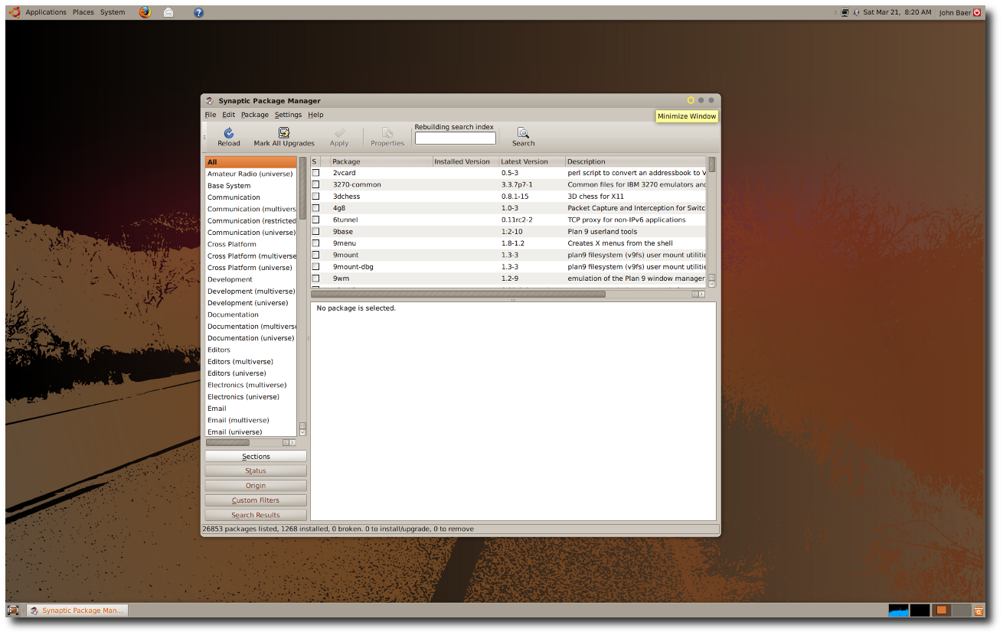Select Electronics (universe) section

(250, 396)
